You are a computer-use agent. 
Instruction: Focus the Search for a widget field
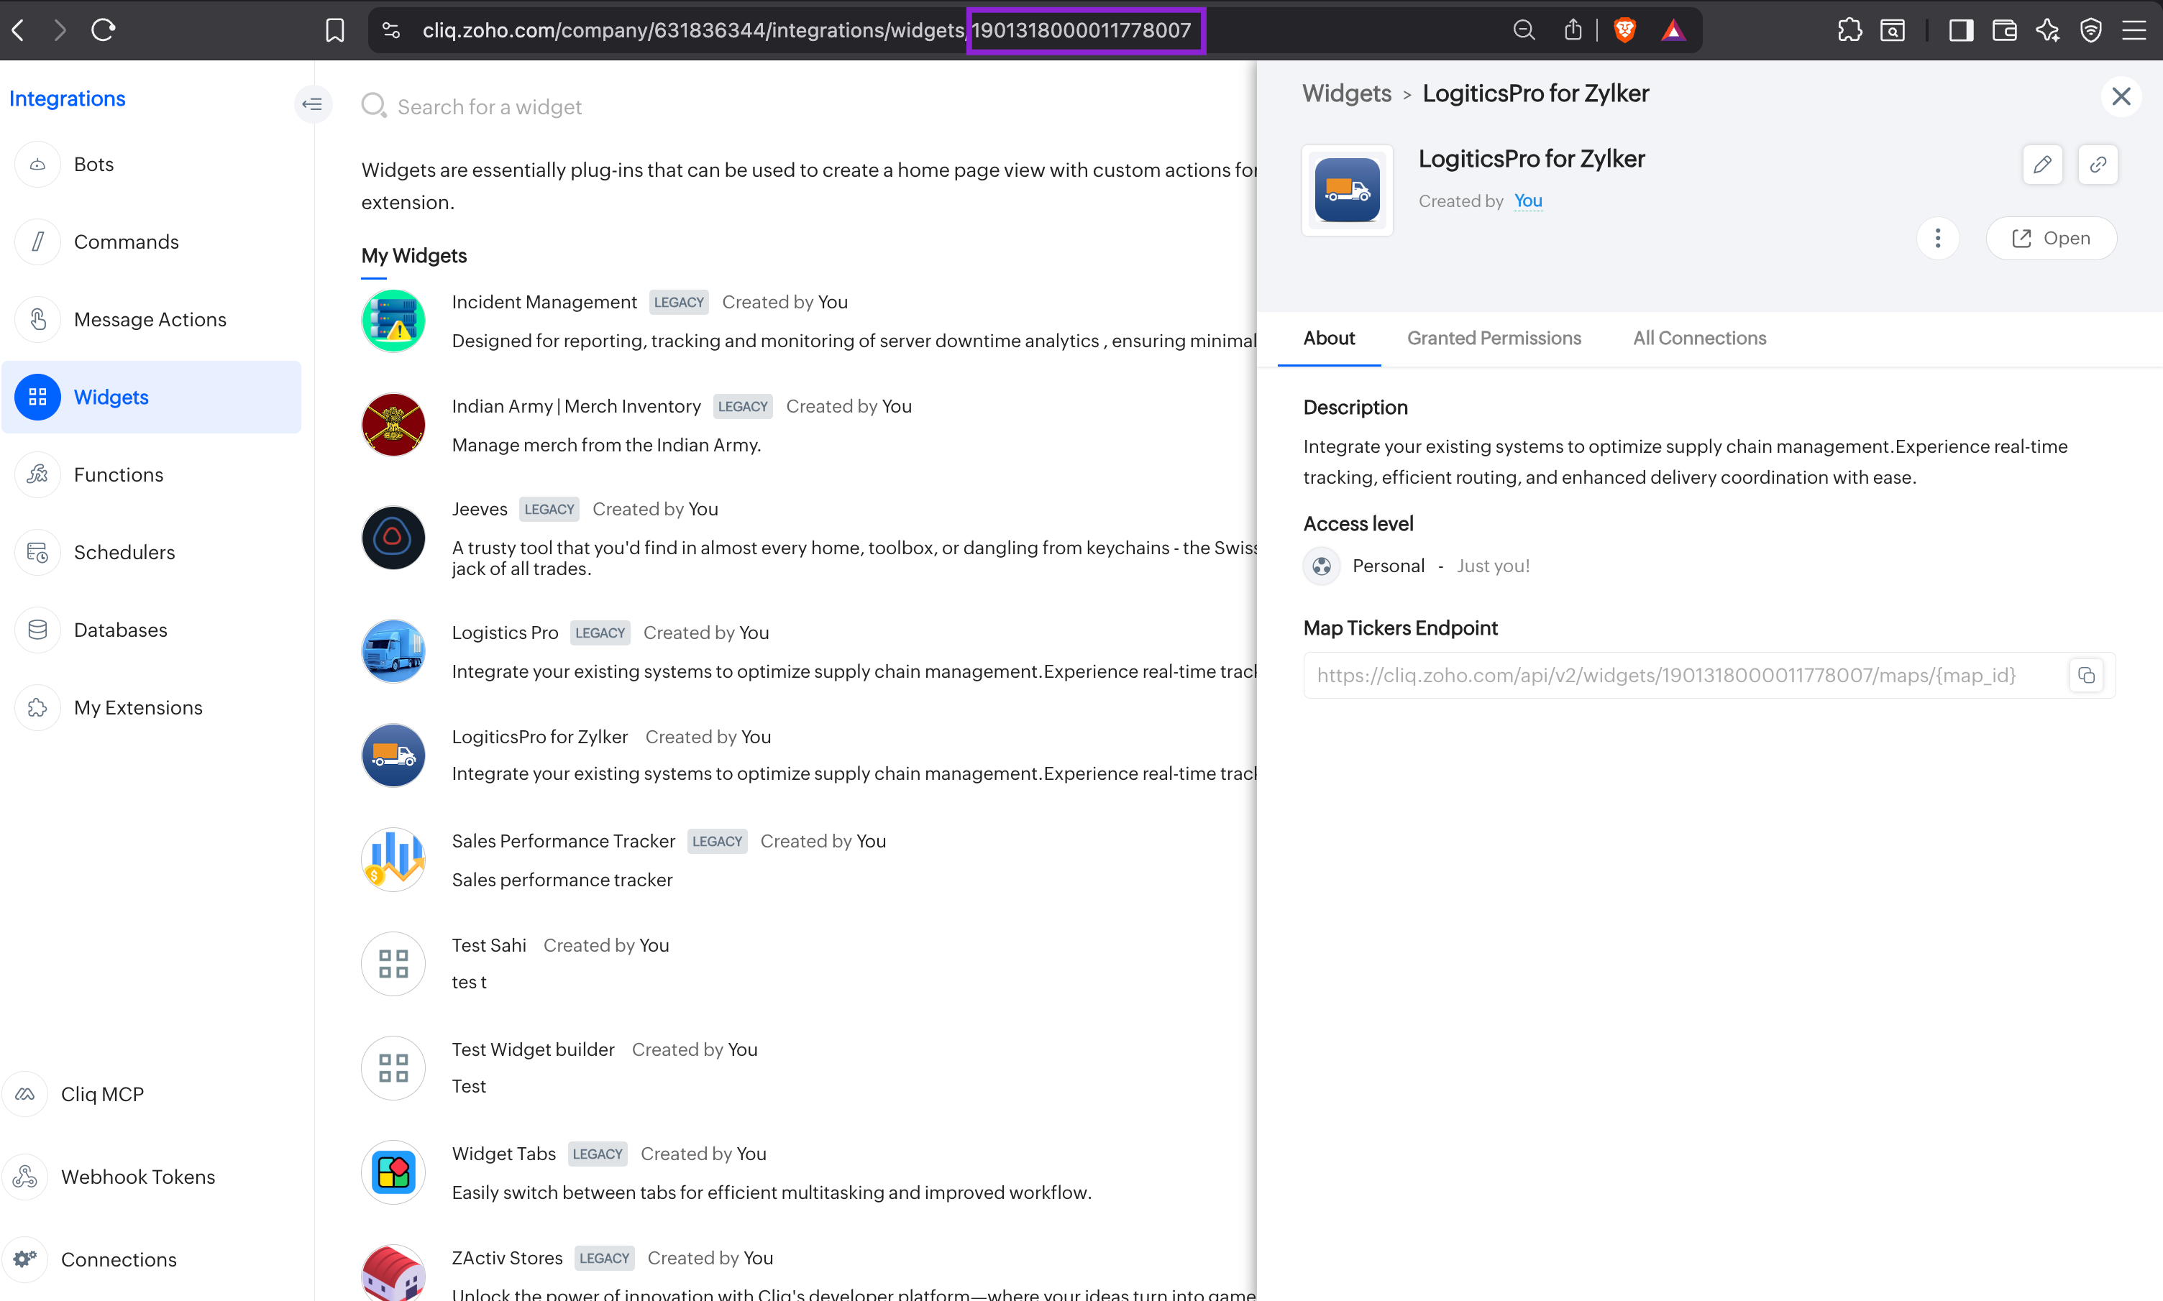(x=489, y=107)
